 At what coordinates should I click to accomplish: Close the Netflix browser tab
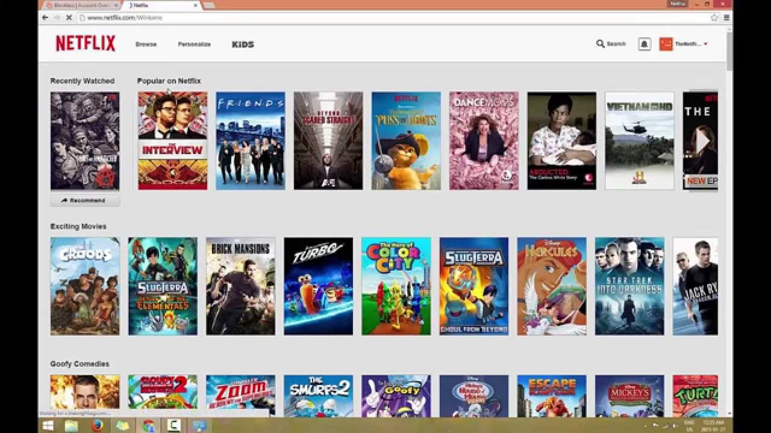click(194, 5)
